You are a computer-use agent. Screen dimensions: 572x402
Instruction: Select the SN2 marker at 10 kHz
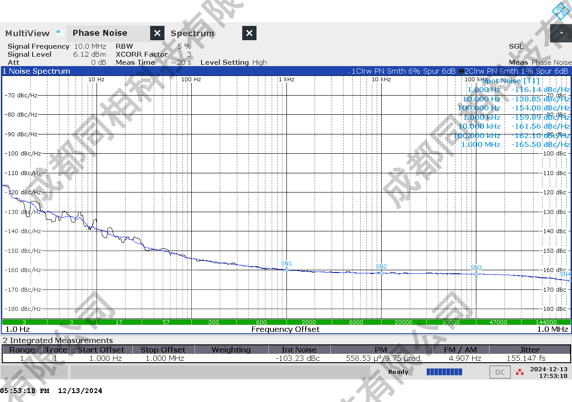[x=381, y=273]
